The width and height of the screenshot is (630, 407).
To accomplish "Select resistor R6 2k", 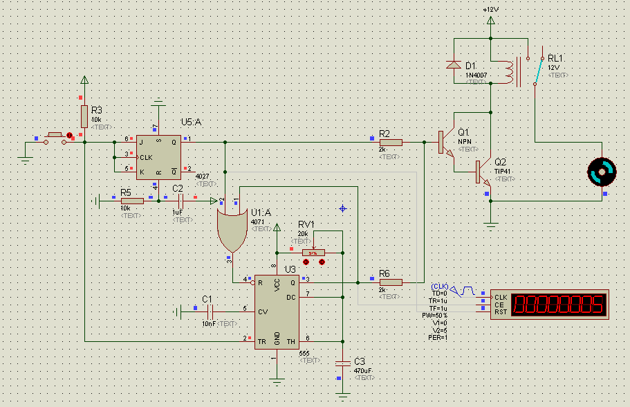I will [x=391, y=282].
